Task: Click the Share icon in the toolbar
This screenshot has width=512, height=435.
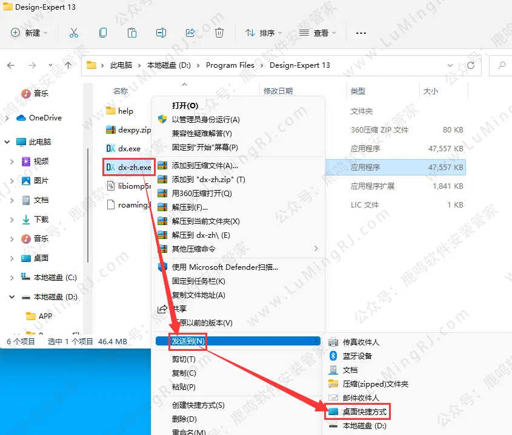Action: (190, 34)
